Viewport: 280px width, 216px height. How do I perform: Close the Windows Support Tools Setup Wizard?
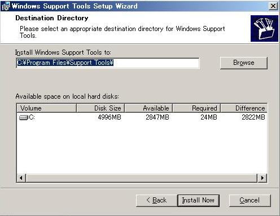click(x=273, y=6)
